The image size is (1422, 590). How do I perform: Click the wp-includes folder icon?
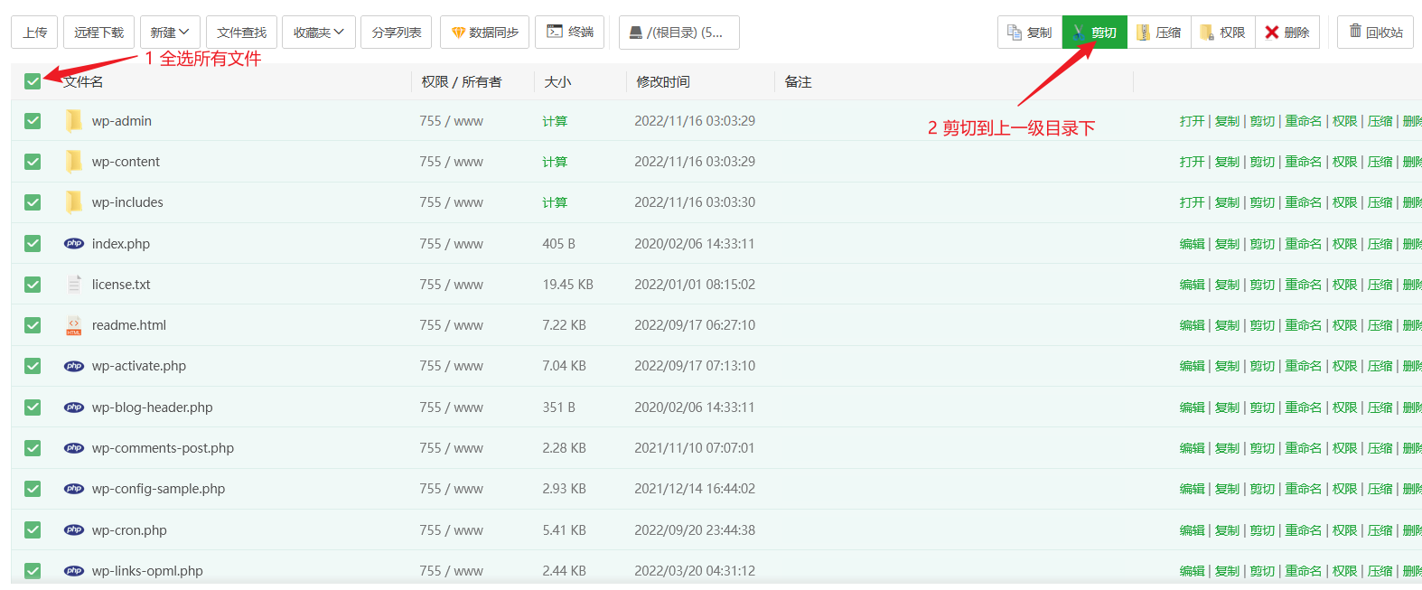click(x=74, y=202)
